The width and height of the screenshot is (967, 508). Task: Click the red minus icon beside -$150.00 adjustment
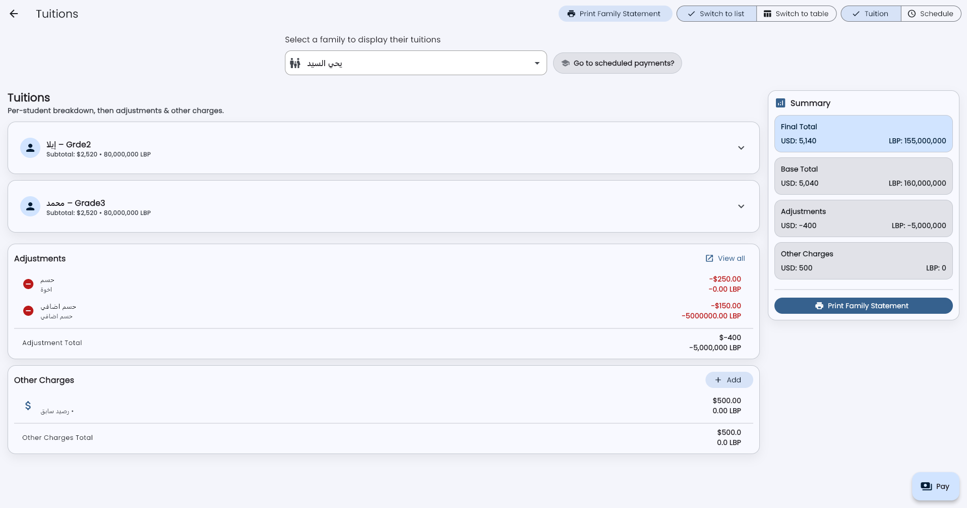28,311
